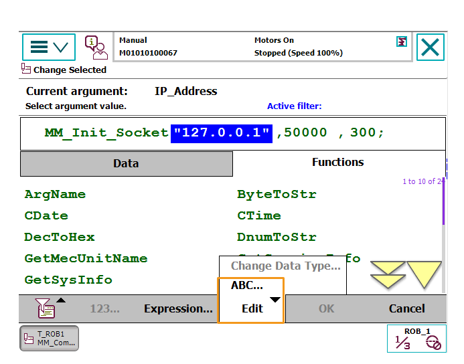The height and width of the screenshot is (364, 464).
Task: Click the small status icon near Motors On
Action: coord(401,41)
